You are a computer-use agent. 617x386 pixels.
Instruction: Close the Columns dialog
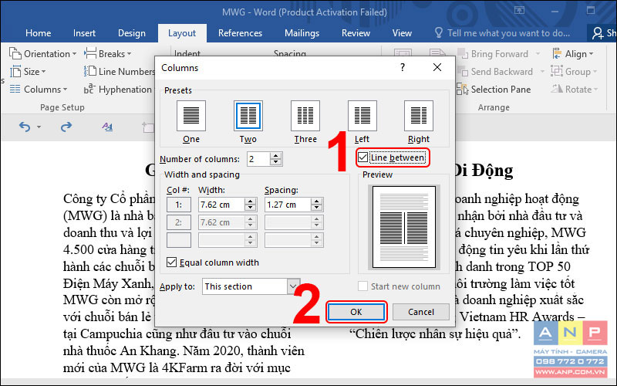437,67
